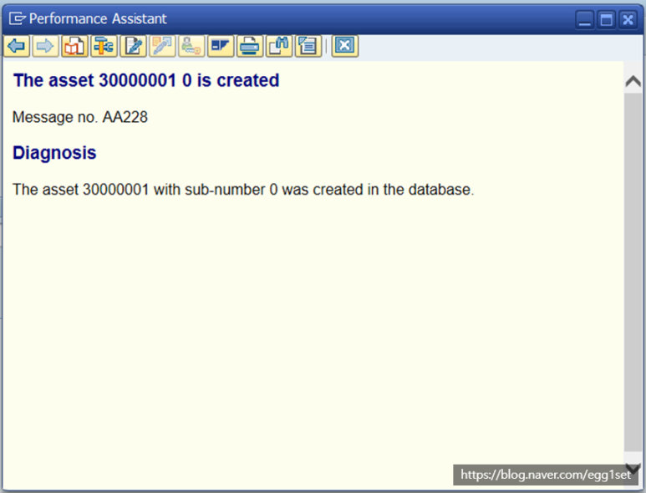Print the help text via printer icon
The height and width of the screenshot is (493, 646).
click(x=250, y=46)
